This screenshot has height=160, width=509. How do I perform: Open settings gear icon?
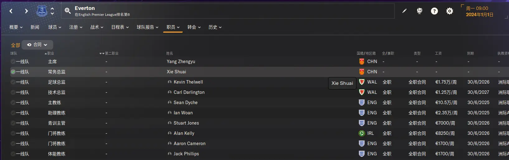(x=450, y=11)
